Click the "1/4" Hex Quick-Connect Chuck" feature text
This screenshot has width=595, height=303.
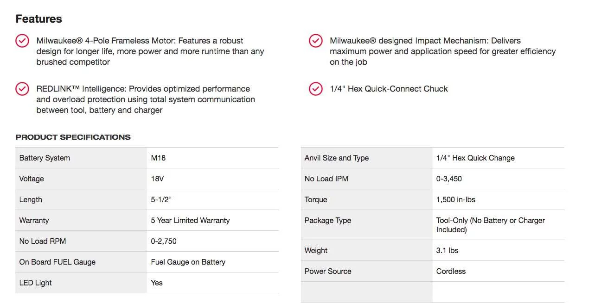click(389, 89)
